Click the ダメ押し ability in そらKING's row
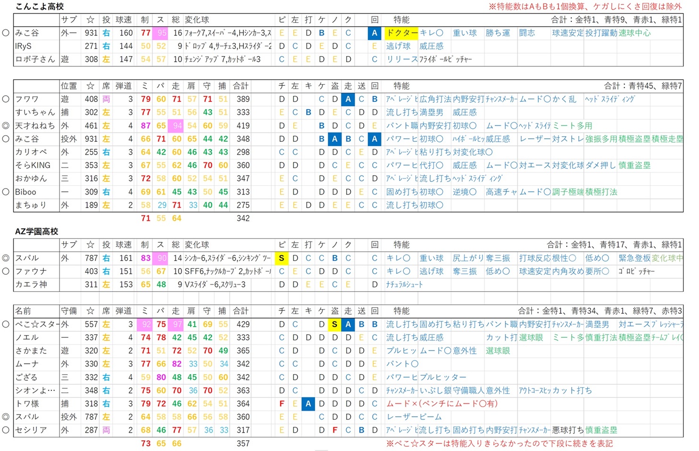 coord(600,165)
